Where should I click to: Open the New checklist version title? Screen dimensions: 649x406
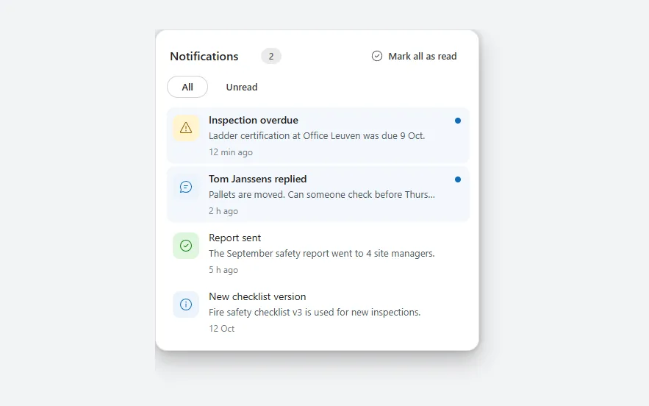click(257, 296)
